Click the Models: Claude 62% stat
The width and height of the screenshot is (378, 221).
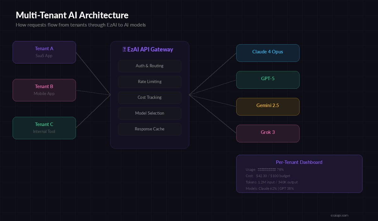coord(270,188)
